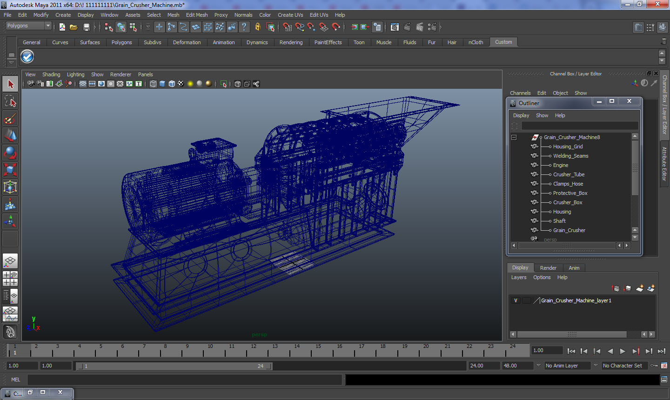Viewport: 670px width, 400px height.
Task: Select the arrow Select tool
Action: (x=10, y=84)
